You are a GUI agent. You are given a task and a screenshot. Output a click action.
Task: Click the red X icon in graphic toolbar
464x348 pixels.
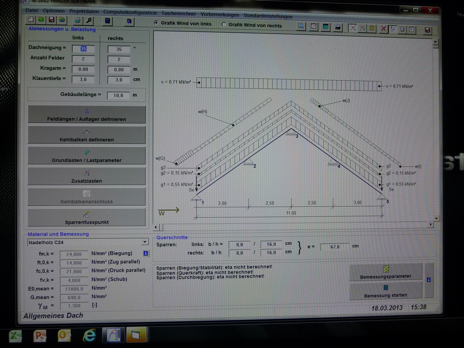383,29
